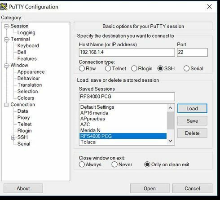Open Serial settings in tree
Viewport: 220px width, 200px height.
(24, 144)
